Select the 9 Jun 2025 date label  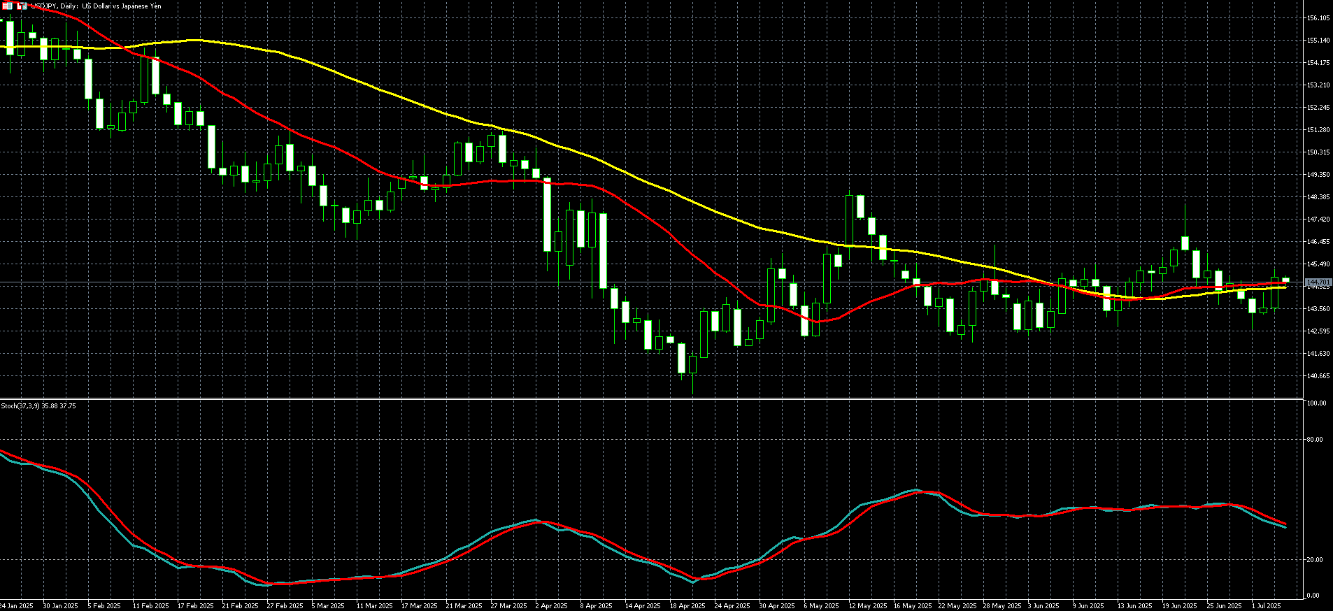1088,606
